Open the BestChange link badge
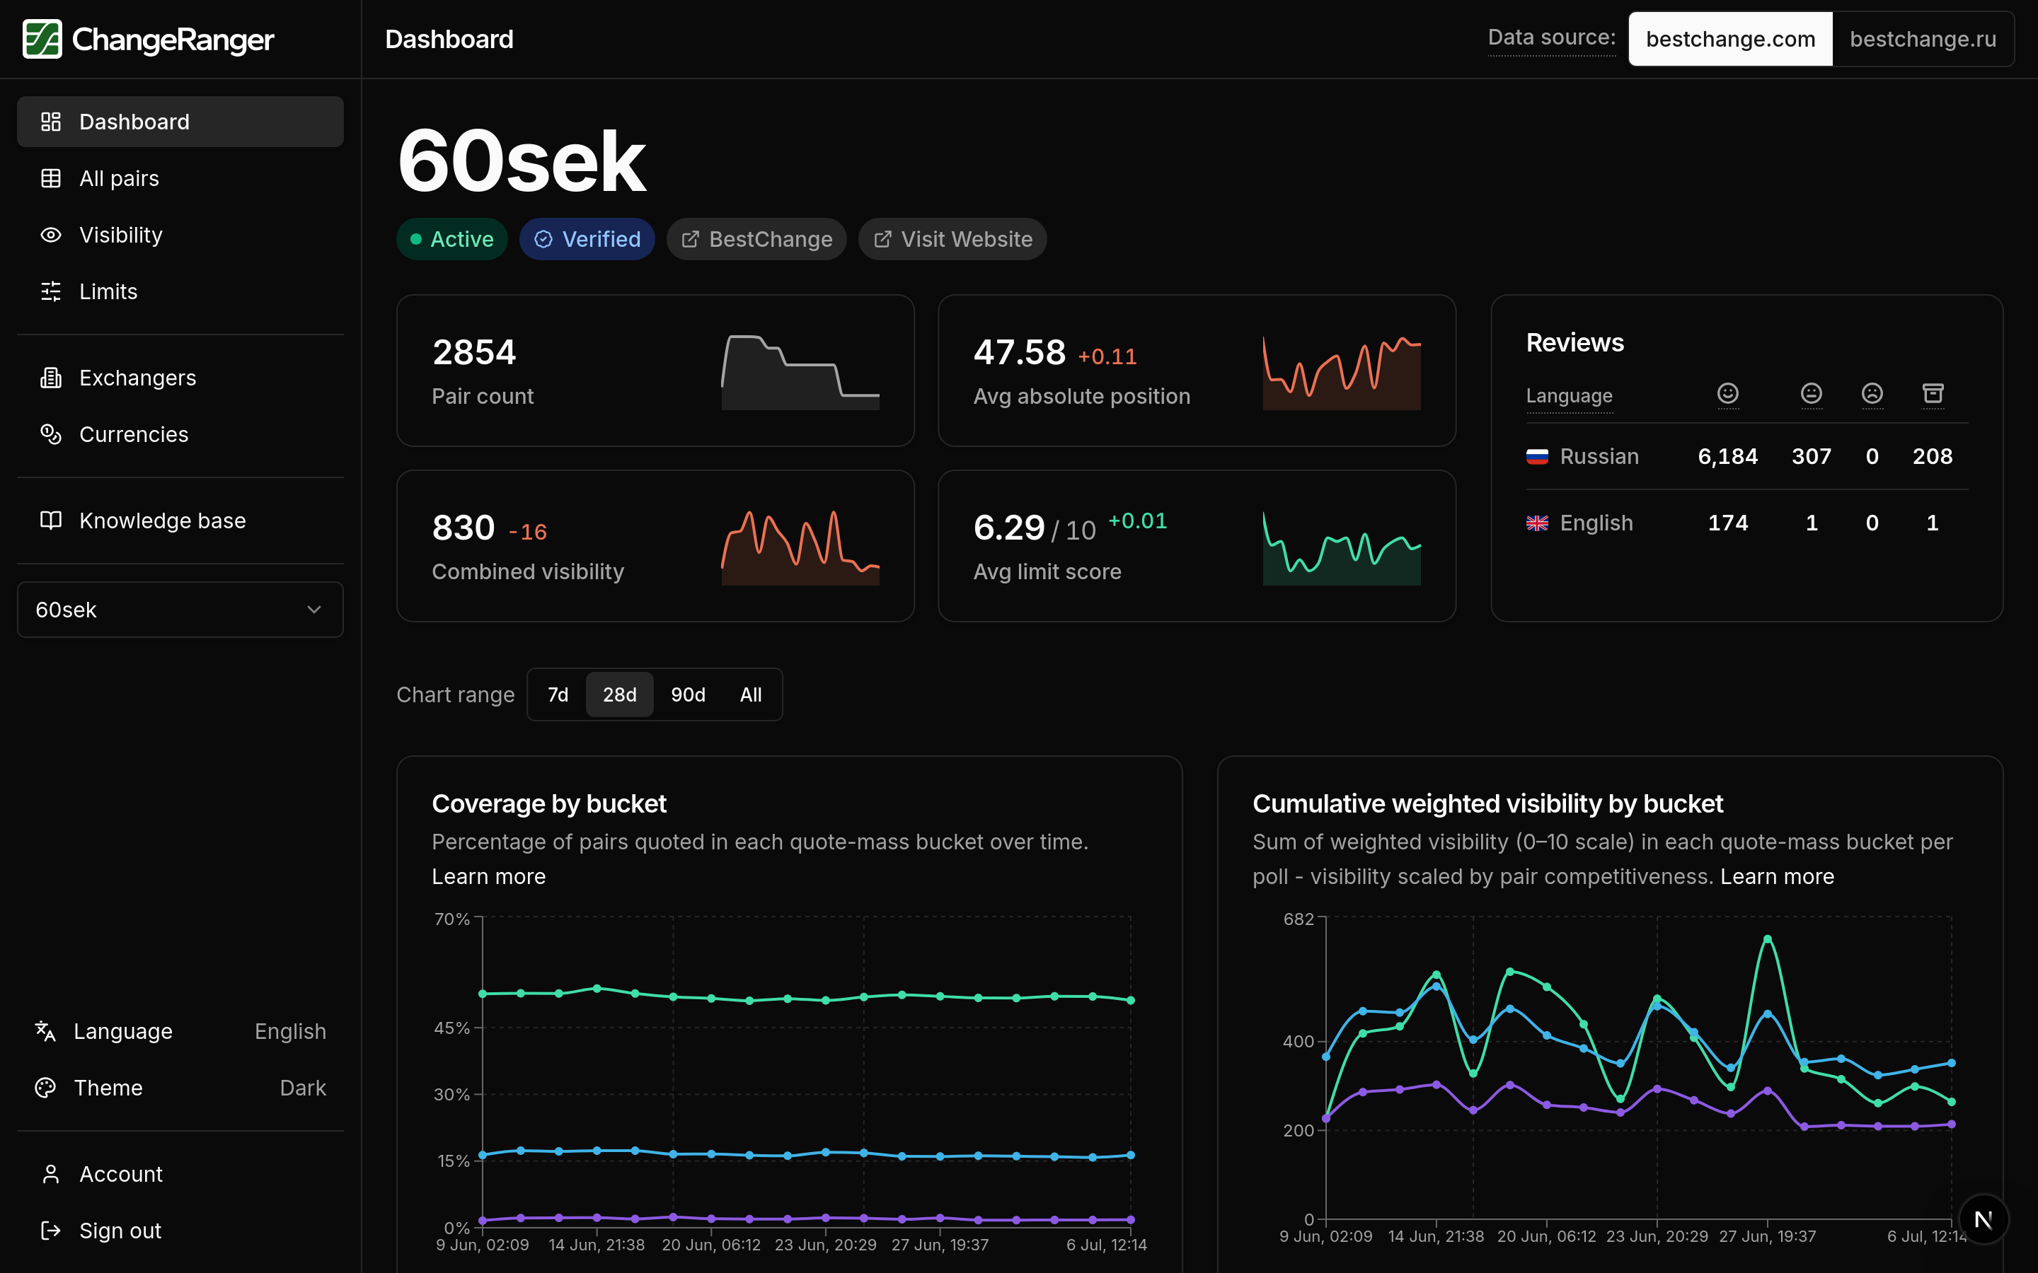Viewport: 2038px width, 1273px height. [756, 240]
